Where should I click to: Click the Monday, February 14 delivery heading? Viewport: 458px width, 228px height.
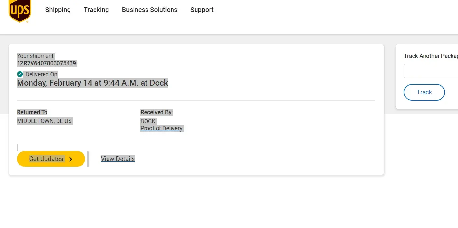(92, 83)
